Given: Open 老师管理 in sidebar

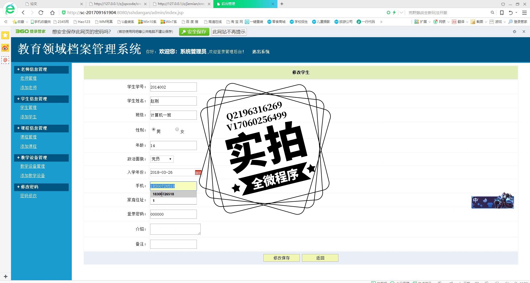Looking at the screenshot, I should coord(28,78).
